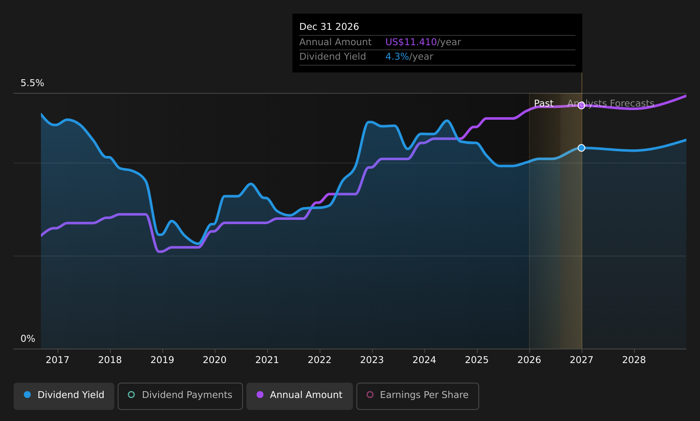
Task: Click the Analysts Forecasts label
Action: click(611, 104)
